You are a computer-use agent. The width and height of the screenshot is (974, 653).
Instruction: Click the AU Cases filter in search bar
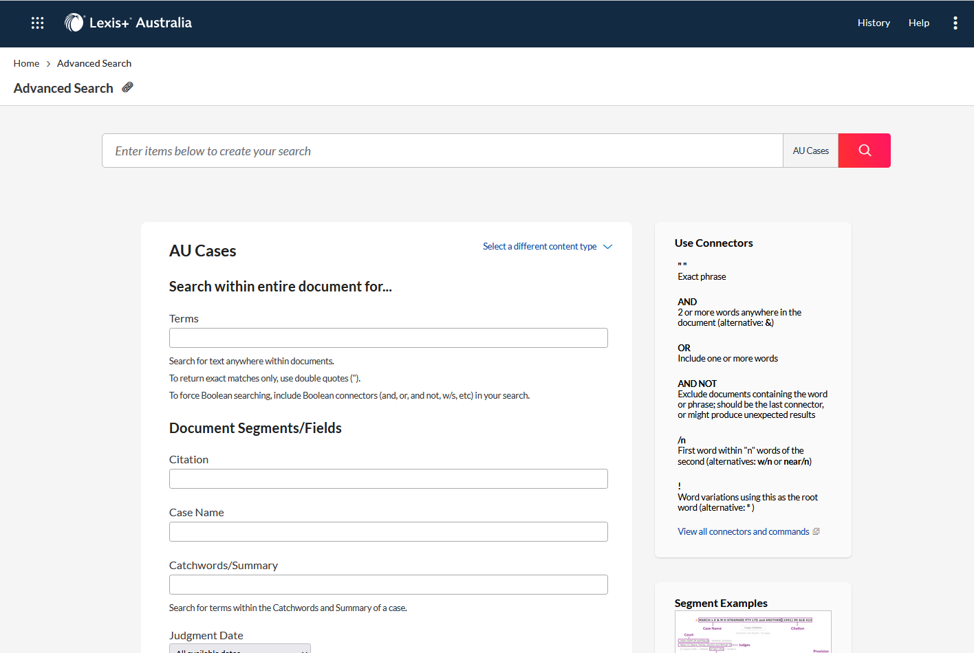click(x=810, y=151)
